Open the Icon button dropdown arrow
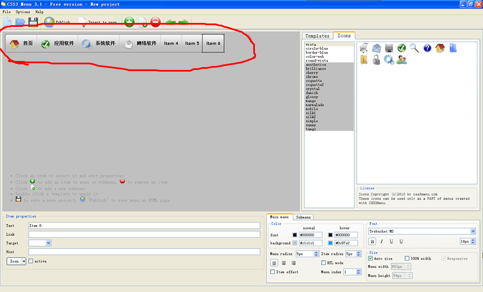 pyautogui.click(x=23, y=261)
